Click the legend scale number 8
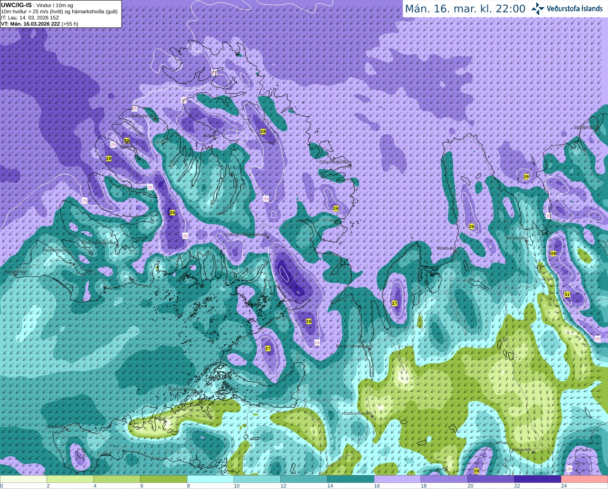Viewport: 608px width, 489px height. tap(189, 486)
